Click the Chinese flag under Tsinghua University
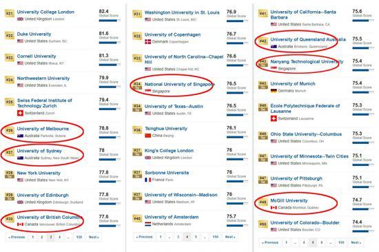The image size is (379, 252). [147, 136]
